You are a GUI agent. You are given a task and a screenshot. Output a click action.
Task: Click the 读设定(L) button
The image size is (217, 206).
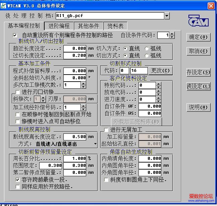click(x=199, y=87)
